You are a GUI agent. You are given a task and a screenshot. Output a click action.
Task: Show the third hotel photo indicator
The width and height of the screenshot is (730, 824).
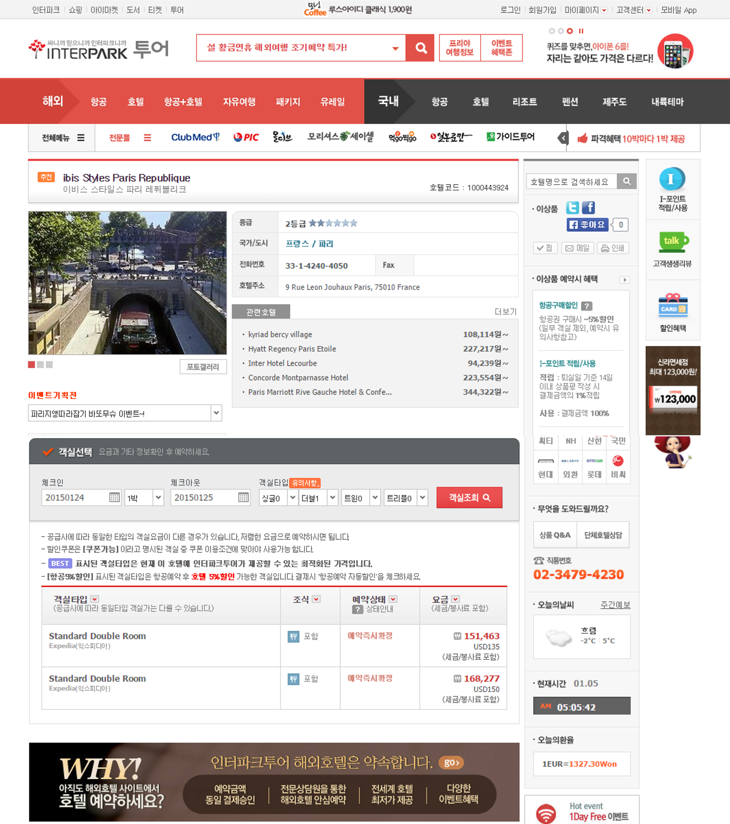click(49, 364)
